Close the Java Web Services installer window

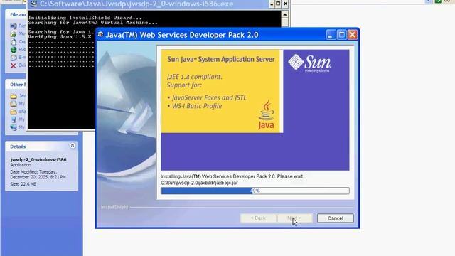tap(353, 35)
